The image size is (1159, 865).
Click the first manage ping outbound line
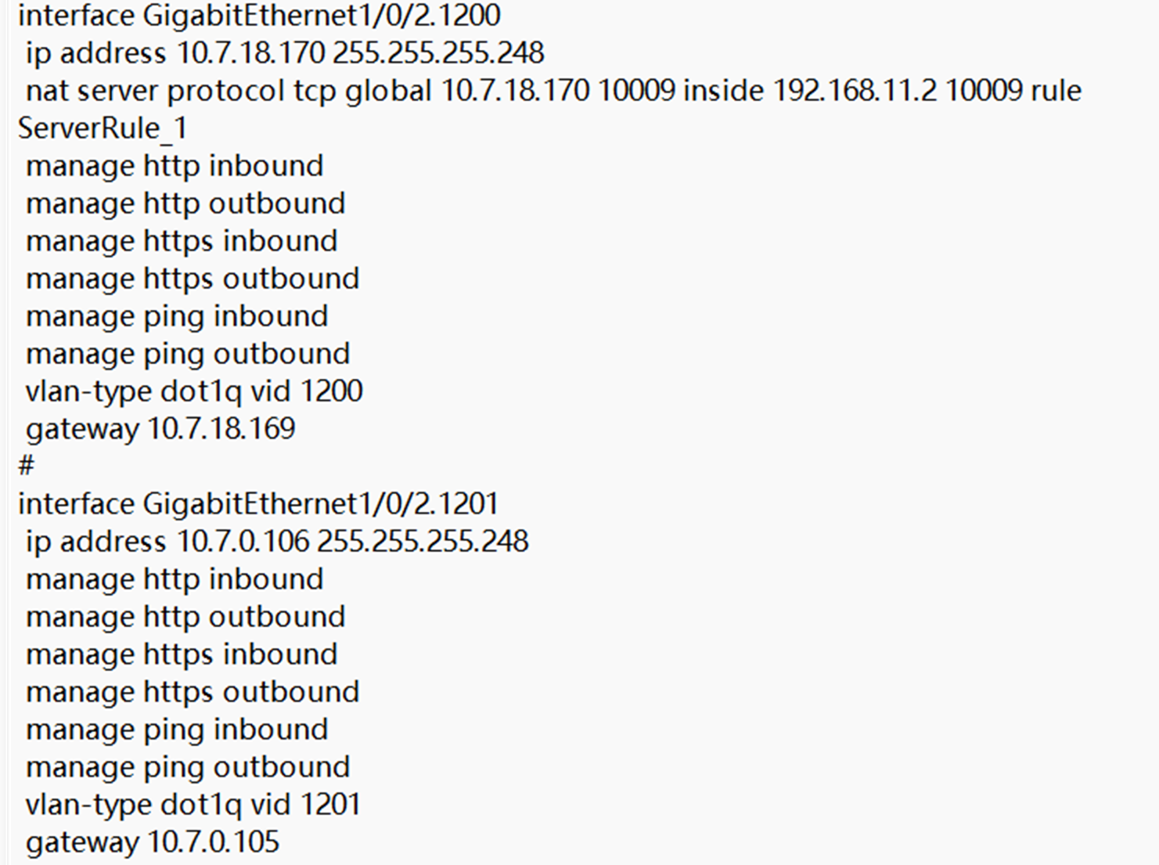[x=188, y=354]
